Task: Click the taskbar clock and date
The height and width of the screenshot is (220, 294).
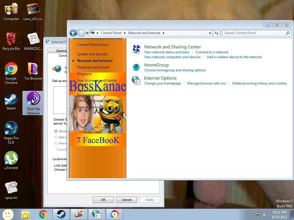Action: coord(279,215)
